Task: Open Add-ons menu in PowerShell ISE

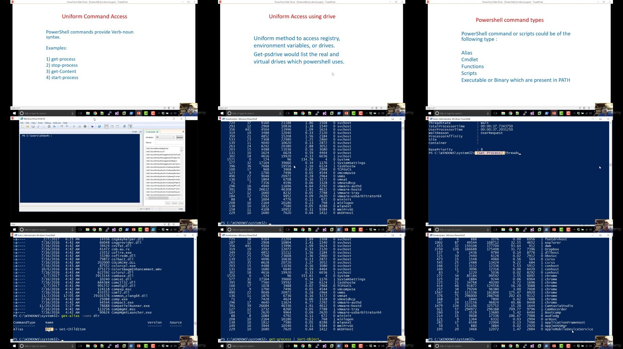Action: click(57, 123)
